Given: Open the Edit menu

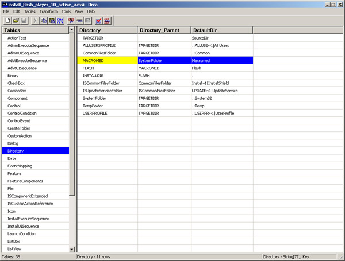Looking at the screenshot, I should point(17,11).
